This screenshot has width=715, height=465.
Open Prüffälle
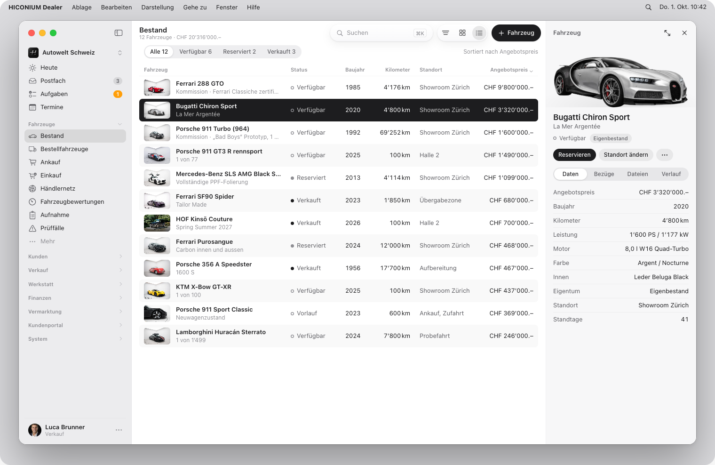[75, 228]
